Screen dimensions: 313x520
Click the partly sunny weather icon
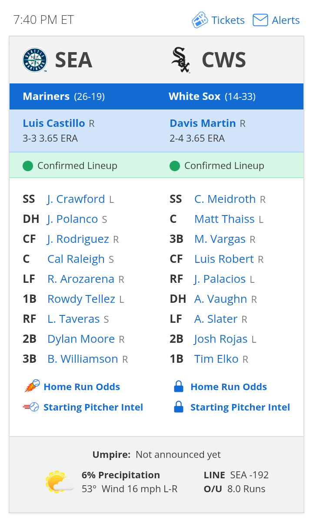click(59, 481)
